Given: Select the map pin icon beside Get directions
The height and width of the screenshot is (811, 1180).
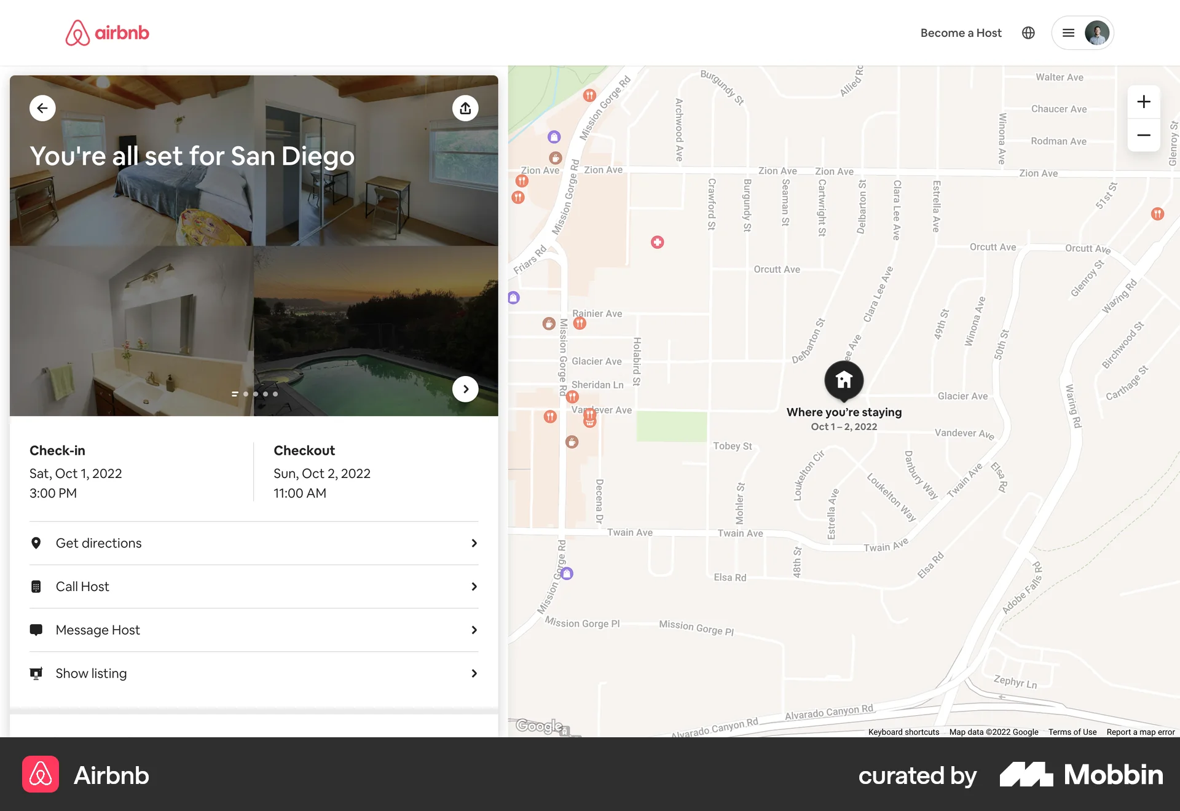Looking at the screenshot, I should click(x=36, y=543).
